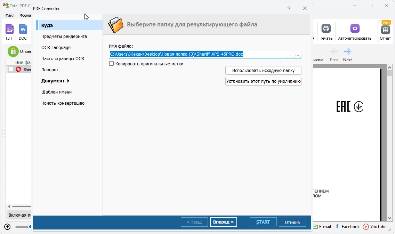Enable Копировать оригинальные метки checkbox
Image resolution: width=395 pixels, height=234 pixels.
pyautogui.click(x=111, y=64)
